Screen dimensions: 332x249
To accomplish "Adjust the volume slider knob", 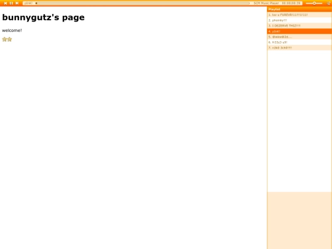I will tap(314, 3).
